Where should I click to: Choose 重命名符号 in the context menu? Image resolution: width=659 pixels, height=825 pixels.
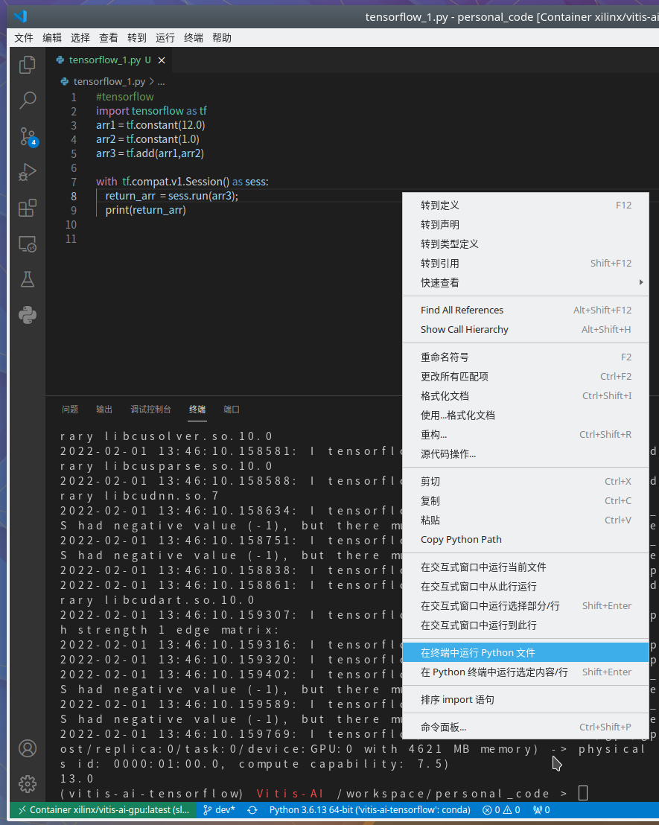tap(525, 357)
